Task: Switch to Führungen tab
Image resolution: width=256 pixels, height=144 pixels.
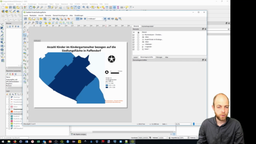Action: tap(159, 57)
